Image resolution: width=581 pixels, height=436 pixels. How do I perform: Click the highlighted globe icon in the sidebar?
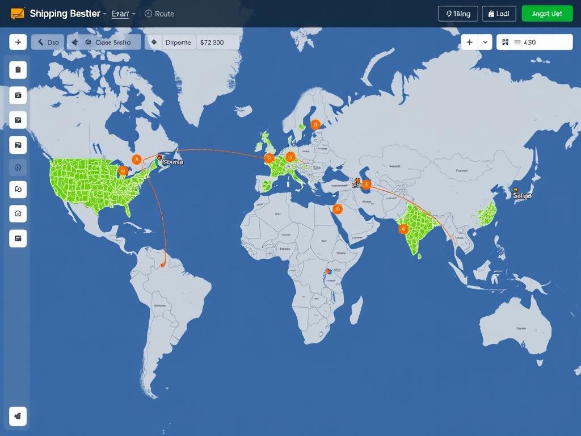click(18, 167)
